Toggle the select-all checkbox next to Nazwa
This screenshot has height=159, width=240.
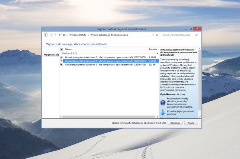pos(62,49)
